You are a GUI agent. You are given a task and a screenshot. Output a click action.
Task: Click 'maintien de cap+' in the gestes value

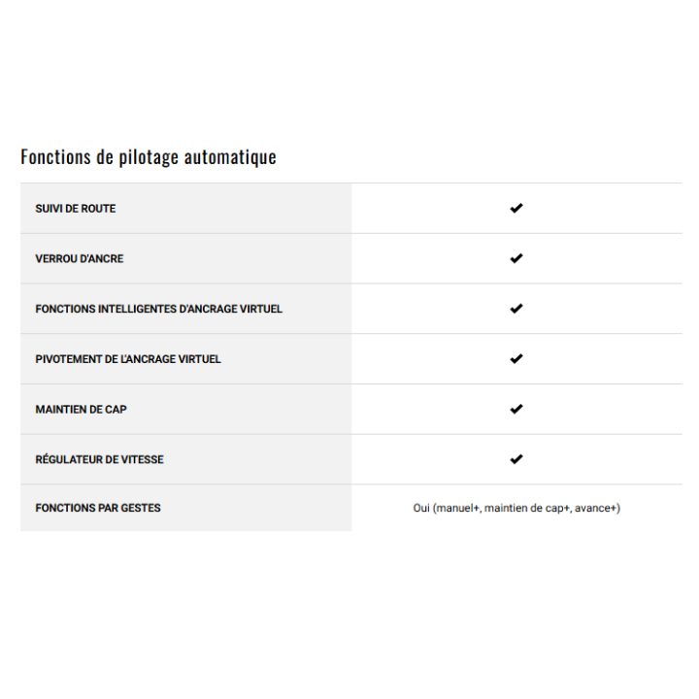tap(526, 508)
